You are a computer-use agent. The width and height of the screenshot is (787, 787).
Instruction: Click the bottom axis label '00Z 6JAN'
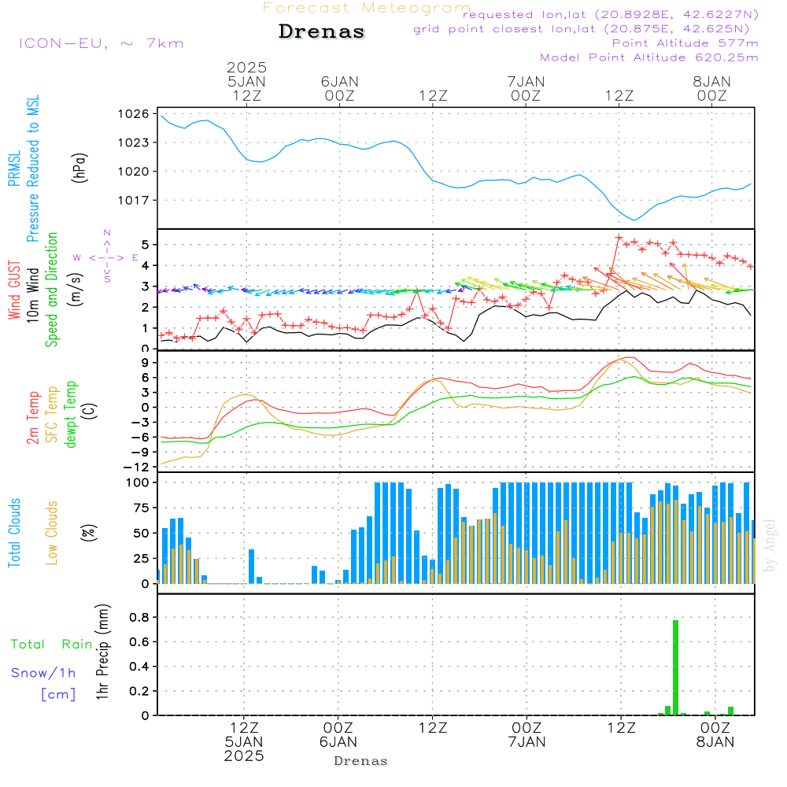[x=338, y=734]
